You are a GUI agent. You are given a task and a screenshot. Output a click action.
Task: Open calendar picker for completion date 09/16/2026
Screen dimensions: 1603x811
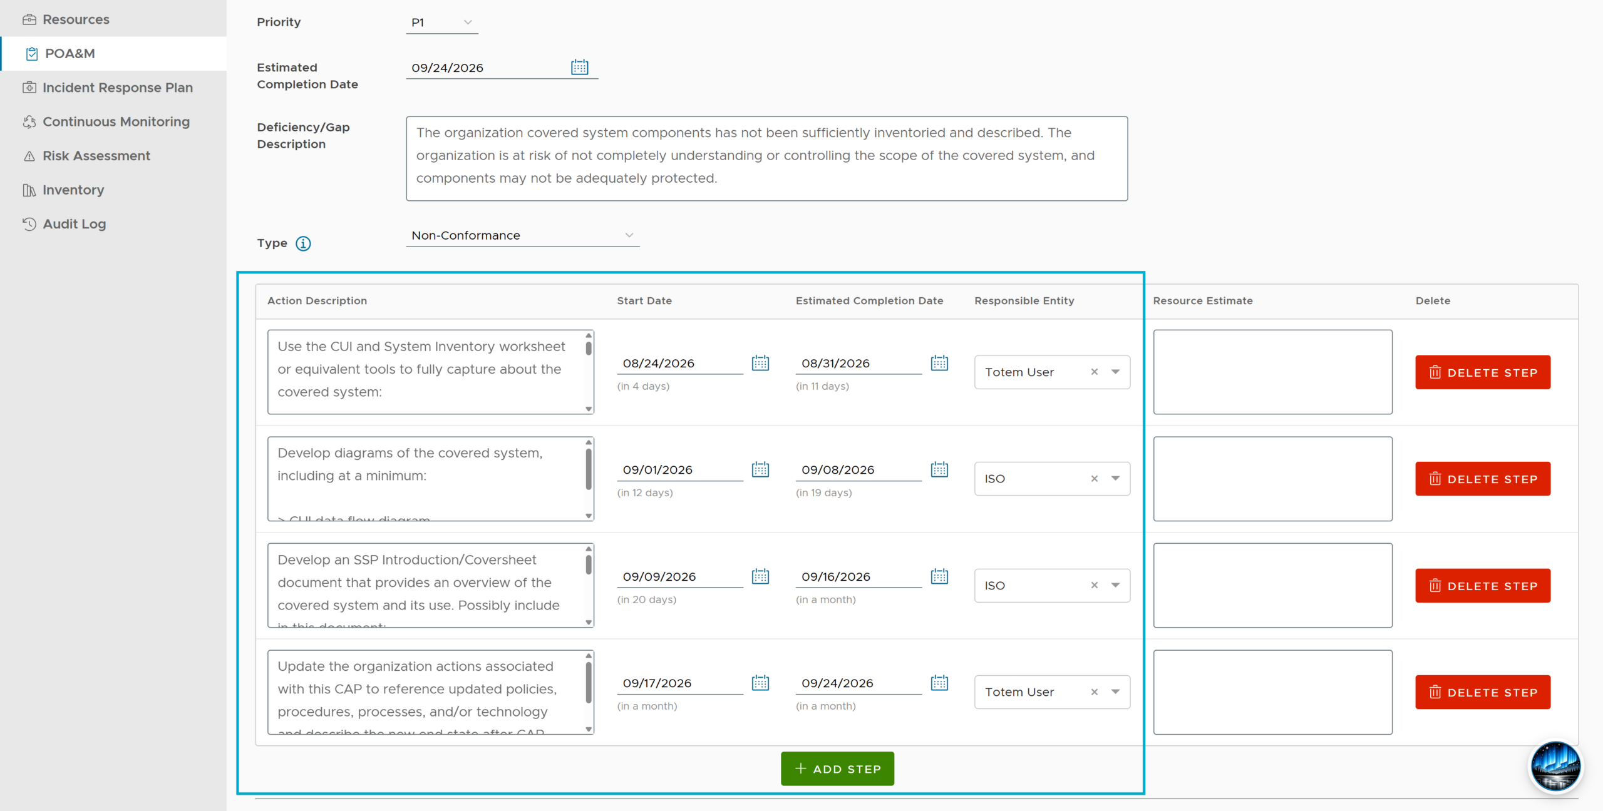[939, 576]
